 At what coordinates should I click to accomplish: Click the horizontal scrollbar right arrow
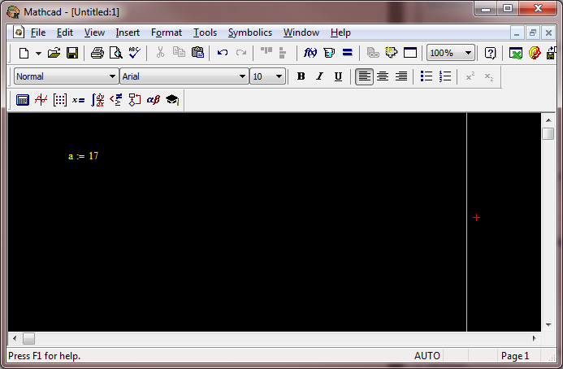click(x=535, y=338)
